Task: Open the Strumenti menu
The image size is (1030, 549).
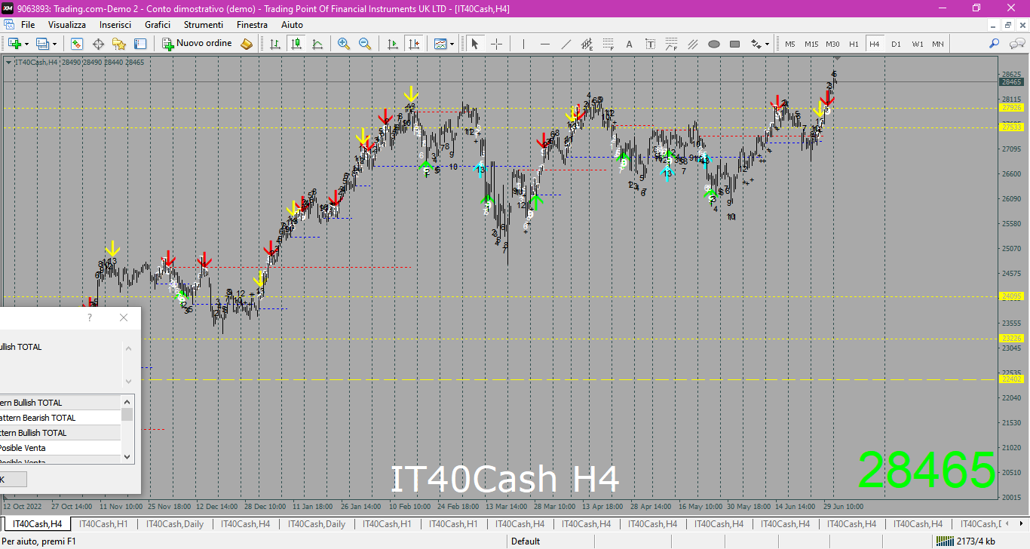Action: tap(204, 25)
